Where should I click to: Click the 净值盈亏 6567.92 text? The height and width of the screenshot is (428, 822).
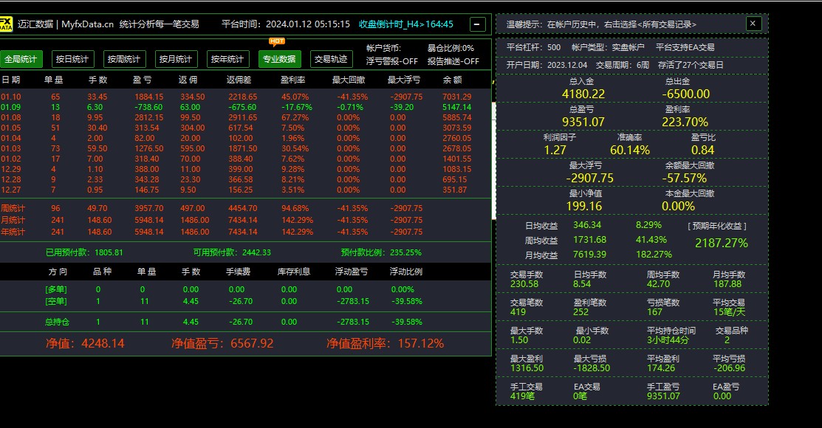coord(222,344)
